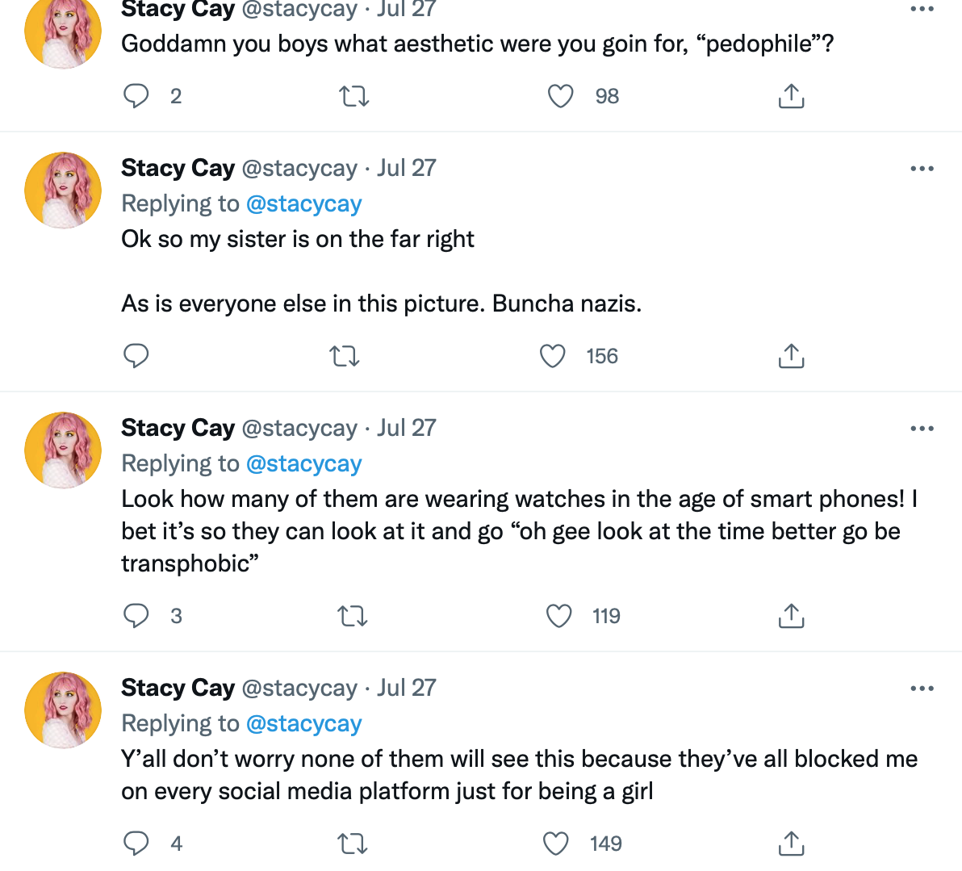Open Stacy Cay avatar on watches tweet
The image size is (962, 871).
[63, 450]
